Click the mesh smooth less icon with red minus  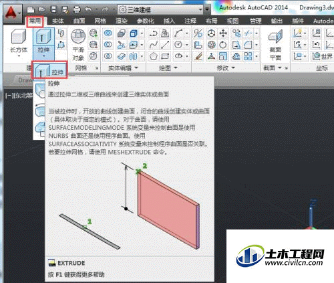coord(94,45)
